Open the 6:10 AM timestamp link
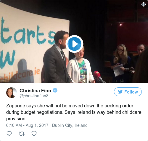148x141 pixels. click(x=14, y=125)
